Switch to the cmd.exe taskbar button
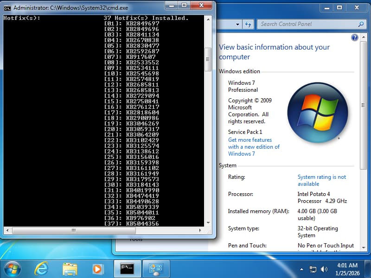Screen dimensions: 371x278 tap(127, 269)
